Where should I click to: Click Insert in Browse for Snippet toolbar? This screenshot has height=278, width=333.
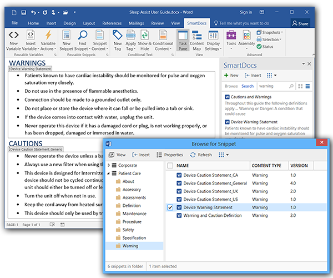(x=141, y=155)
